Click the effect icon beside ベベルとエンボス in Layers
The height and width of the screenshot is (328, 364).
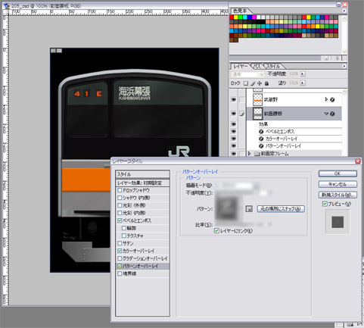(x=261, y=132)
